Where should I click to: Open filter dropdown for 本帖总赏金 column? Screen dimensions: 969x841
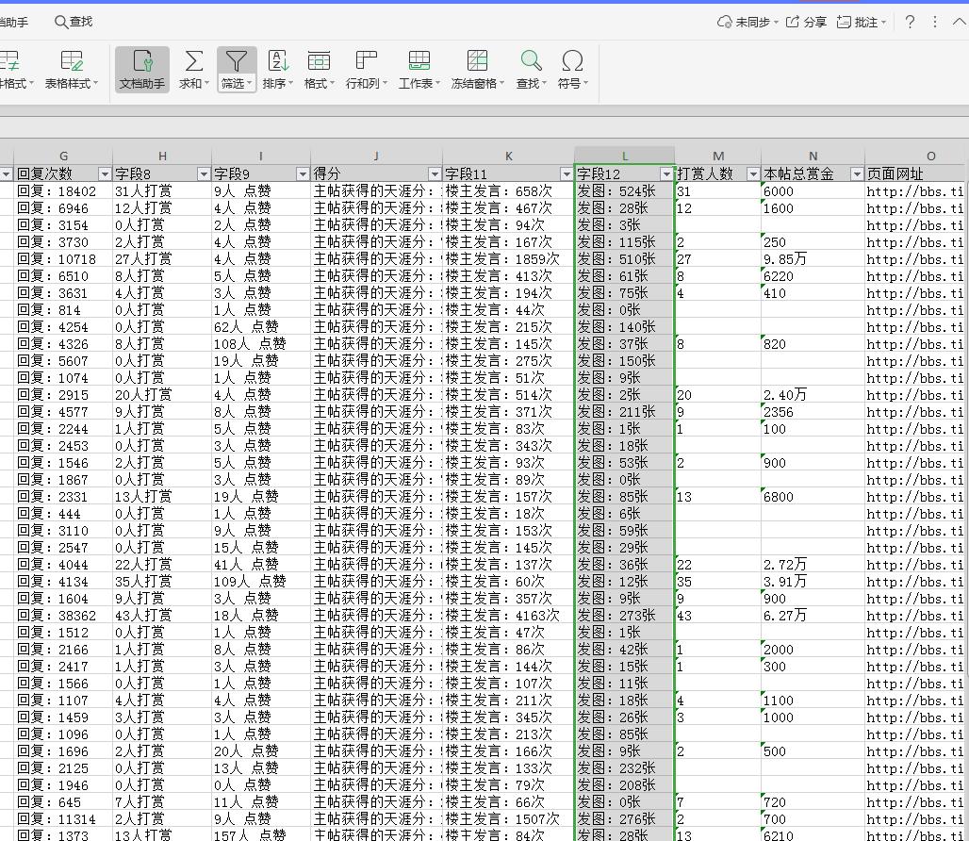tap(856, 174)
